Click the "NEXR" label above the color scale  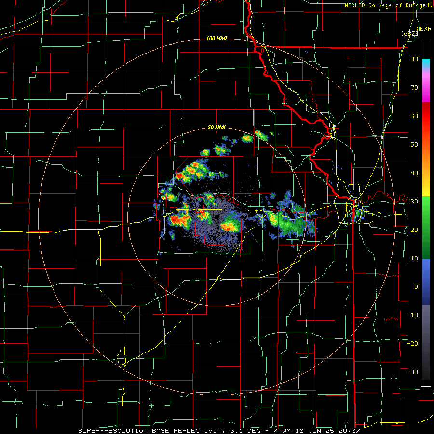point(424,29)
